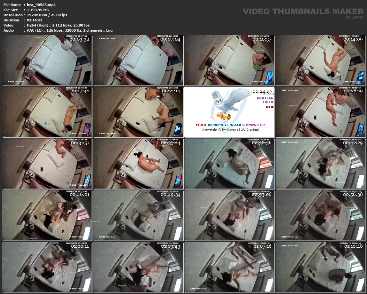
Task: Click the VIDEO THUMBNAILS MAKER & ANIMATOR caption
Action: (230, 125)
